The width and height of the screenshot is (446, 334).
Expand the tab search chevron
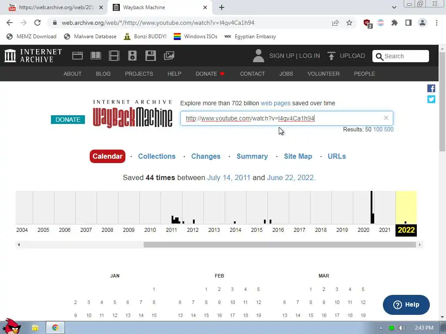pos(394,7)
